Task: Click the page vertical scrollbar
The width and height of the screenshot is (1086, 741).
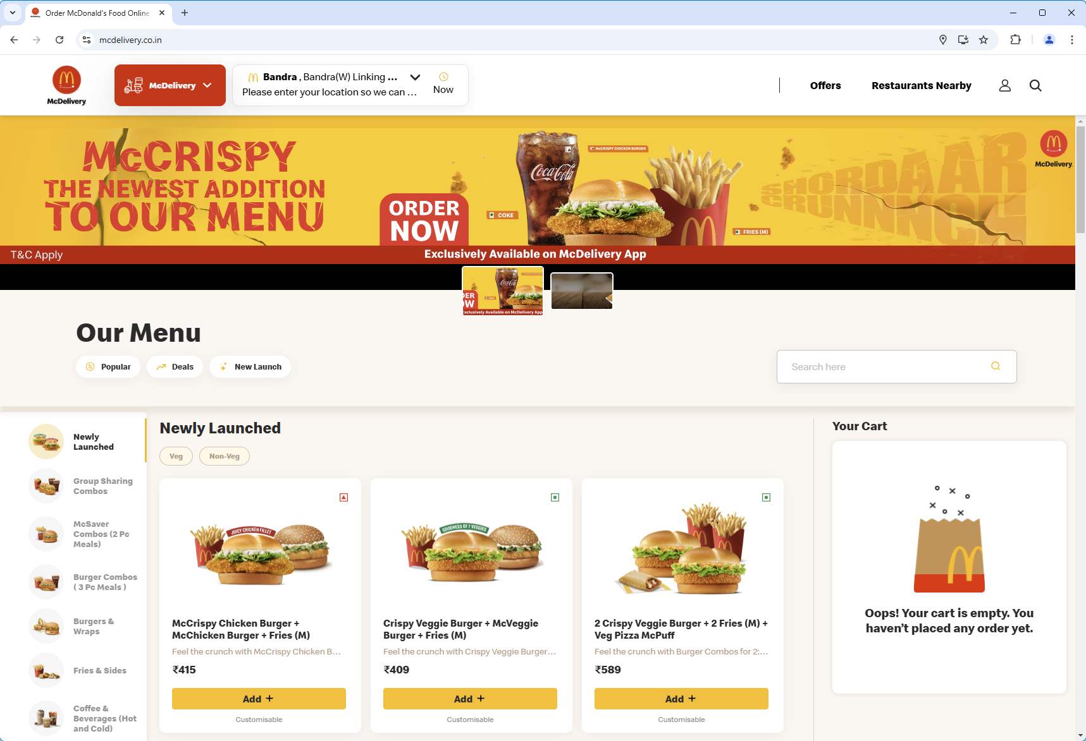Action: tap(1080, 180)
